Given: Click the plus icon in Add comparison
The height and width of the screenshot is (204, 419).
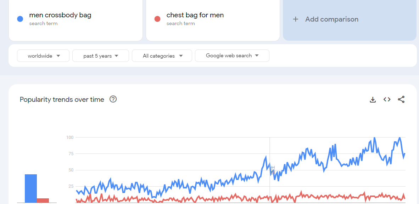Looking at the screenshot, I should 296,19.
